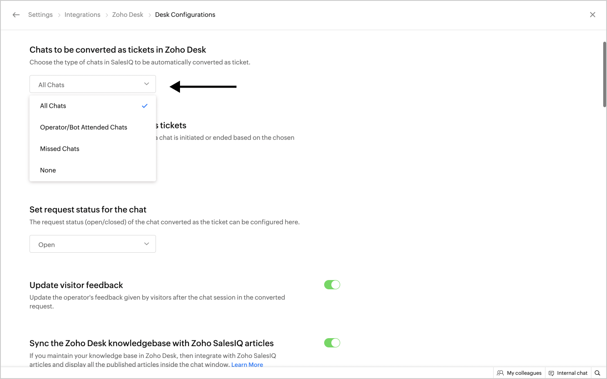Expand the Open request status dropdown
Screen dimensions: 607x379
coord(93,244)
